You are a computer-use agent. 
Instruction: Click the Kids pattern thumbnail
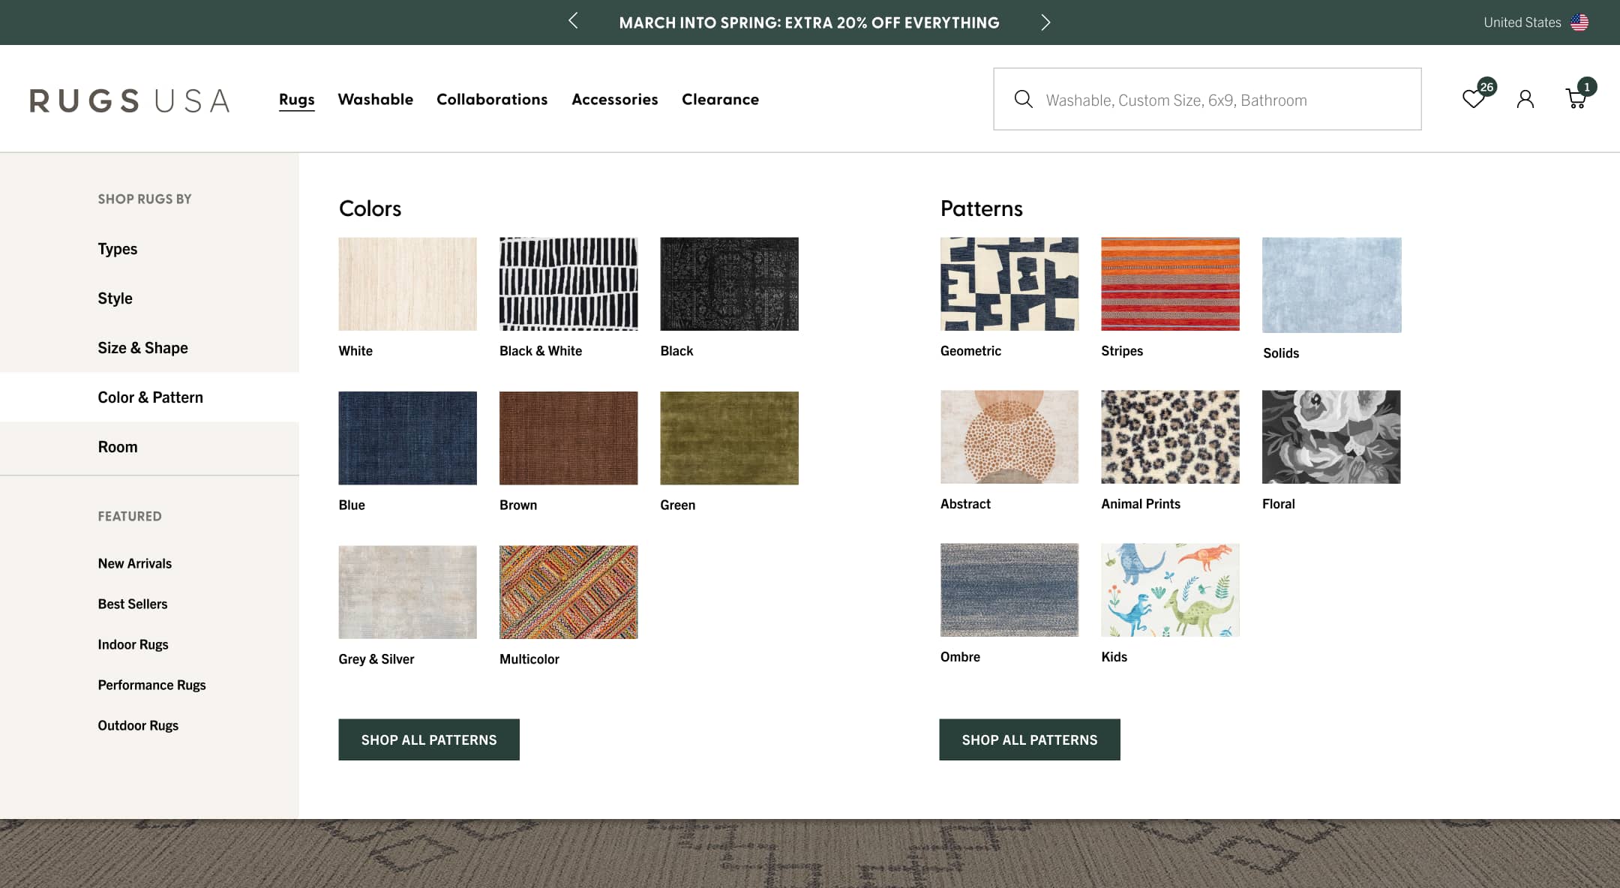(x=1169, y=589)
